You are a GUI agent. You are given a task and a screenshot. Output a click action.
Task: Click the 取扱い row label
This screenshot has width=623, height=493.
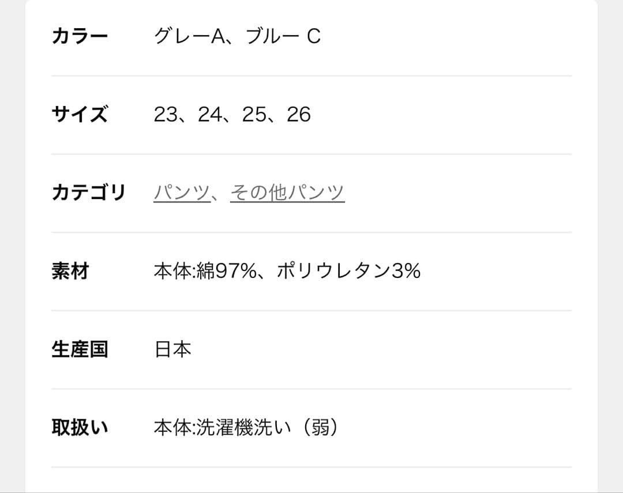coord(80,428)
